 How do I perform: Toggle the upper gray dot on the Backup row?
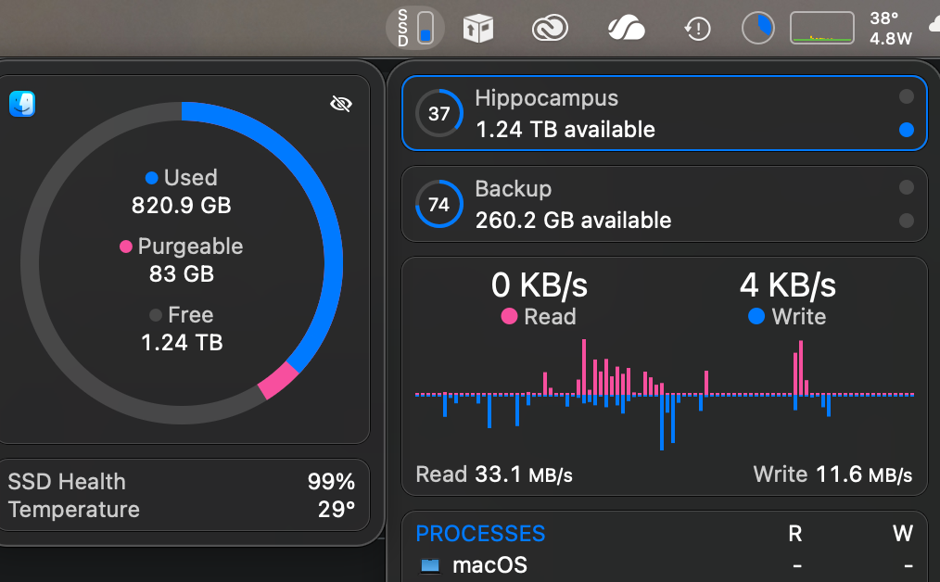(907, 188)
